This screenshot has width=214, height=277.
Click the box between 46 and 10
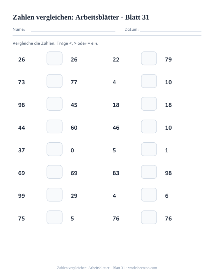pos(149,127)
